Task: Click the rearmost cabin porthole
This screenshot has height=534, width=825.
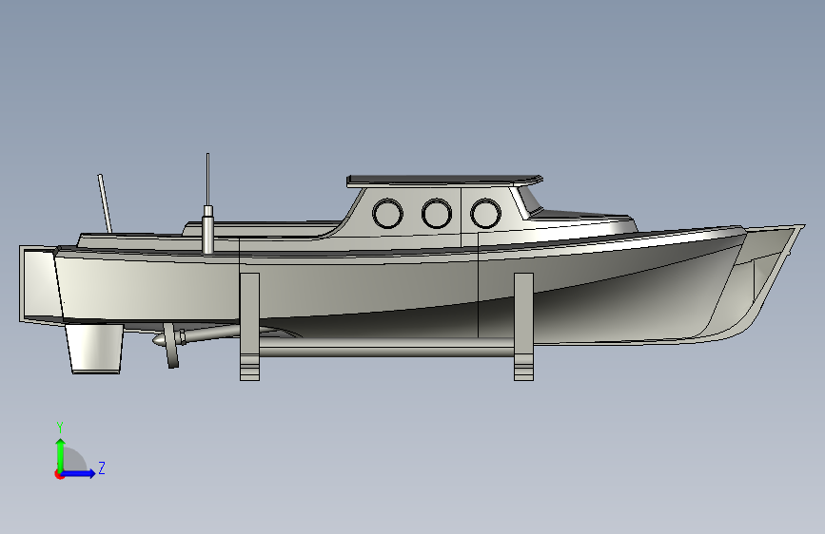Action: click(x=388, y=214)
